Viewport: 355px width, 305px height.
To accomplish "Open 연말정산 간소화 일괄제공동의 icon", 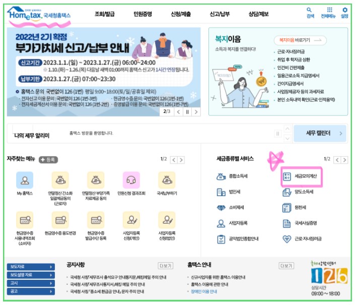I will 60,180.
